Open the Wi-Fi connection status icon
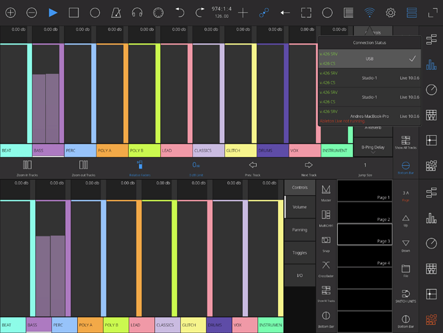Image resolution: width=443 pixels, height=333 pixels. (x=369, y=12)
